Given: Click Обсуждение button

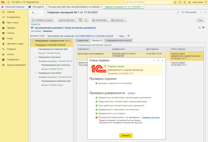Looking at the screenshot, I should pos(189,12).
